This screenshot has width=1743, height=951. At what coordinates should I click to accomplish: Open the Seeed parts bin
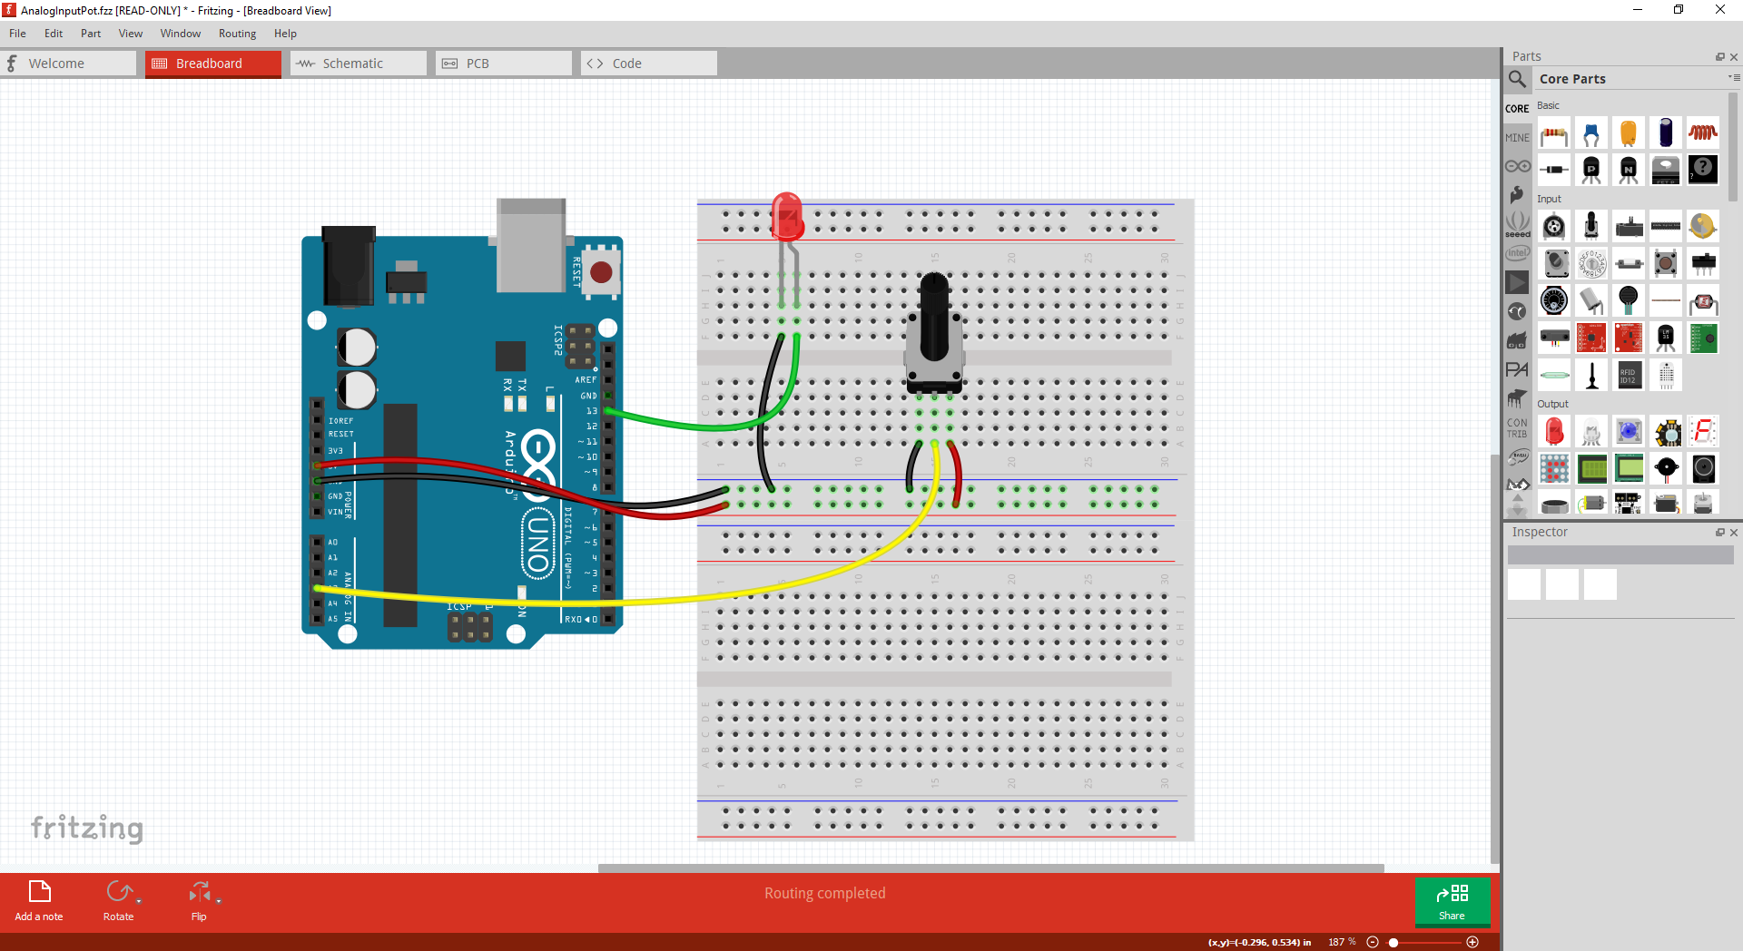point(1517,224)
